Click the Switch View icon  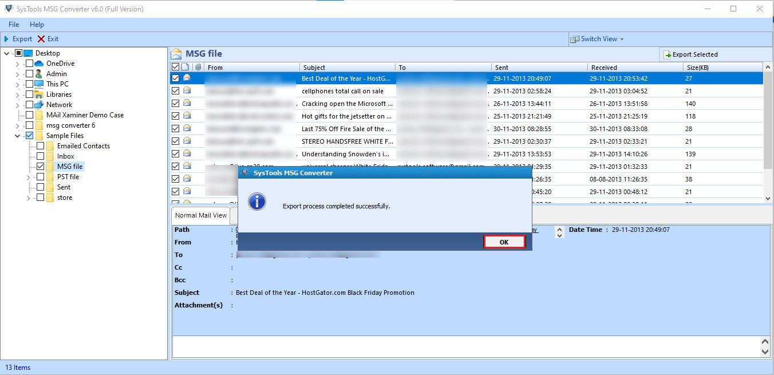pos(574,39)
